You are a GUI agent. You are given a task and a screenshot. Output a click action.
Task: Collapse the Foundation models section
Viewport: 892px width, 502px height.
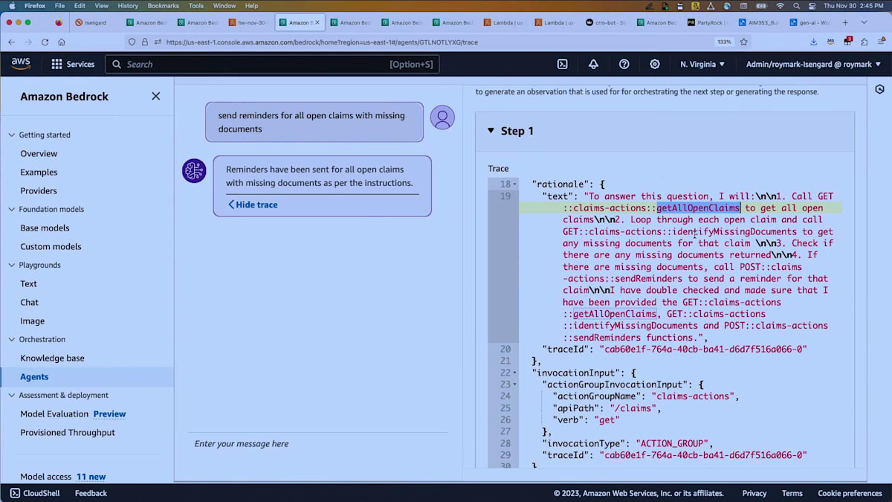(11, 209)
